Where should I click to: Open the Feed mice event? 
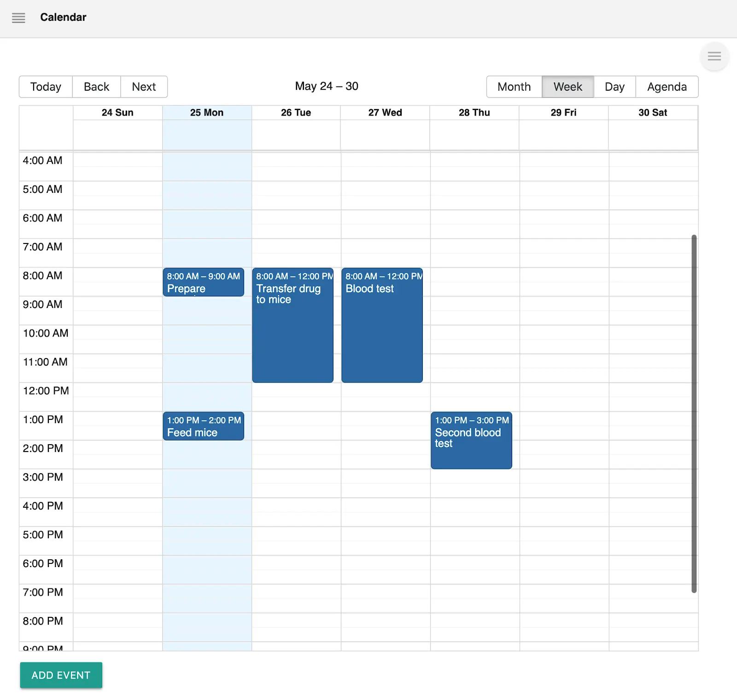pos(203,427)
